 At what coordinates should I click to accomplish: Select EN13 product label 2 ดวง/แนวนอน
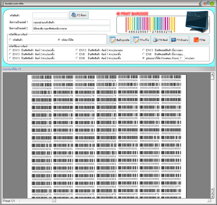[77, 50]
